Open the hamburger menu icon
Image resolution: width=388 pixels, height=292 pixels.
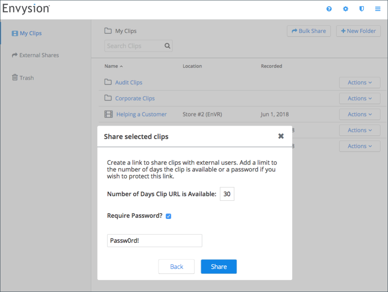click(x=378, y=9)
